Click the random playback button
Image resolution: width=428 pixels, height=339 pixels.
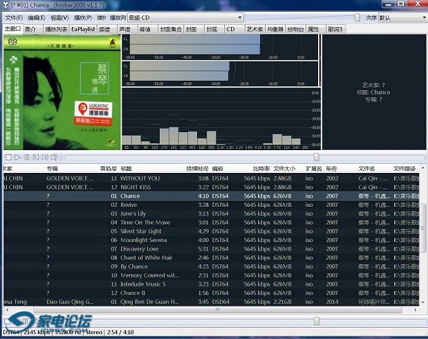pyautogui.click(x=55, y=158)
